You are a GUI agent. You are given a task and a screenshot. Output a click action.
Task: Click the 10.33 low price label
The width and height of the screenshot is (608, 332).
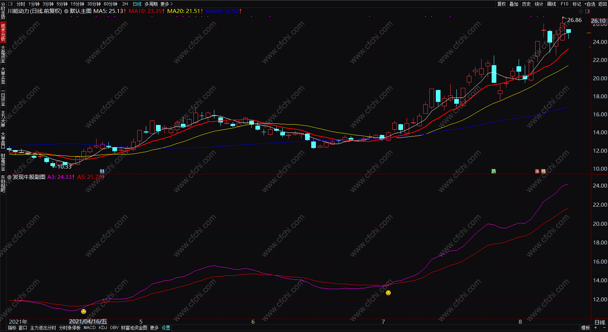point(64,167)
